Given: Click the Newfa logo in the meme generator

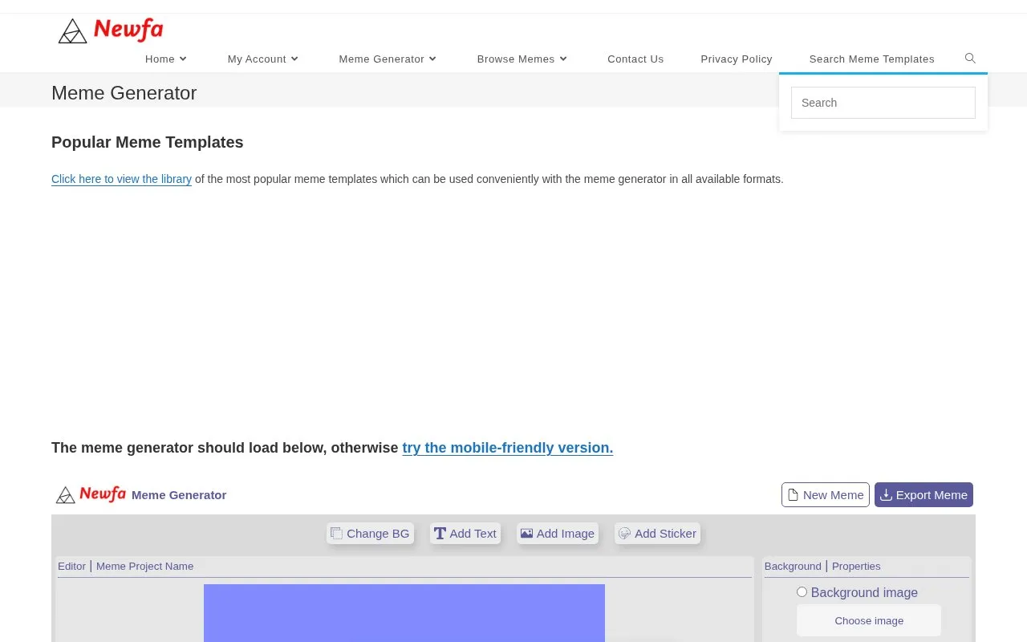Looking at the screenshot, I should click(x=91, y=494).
